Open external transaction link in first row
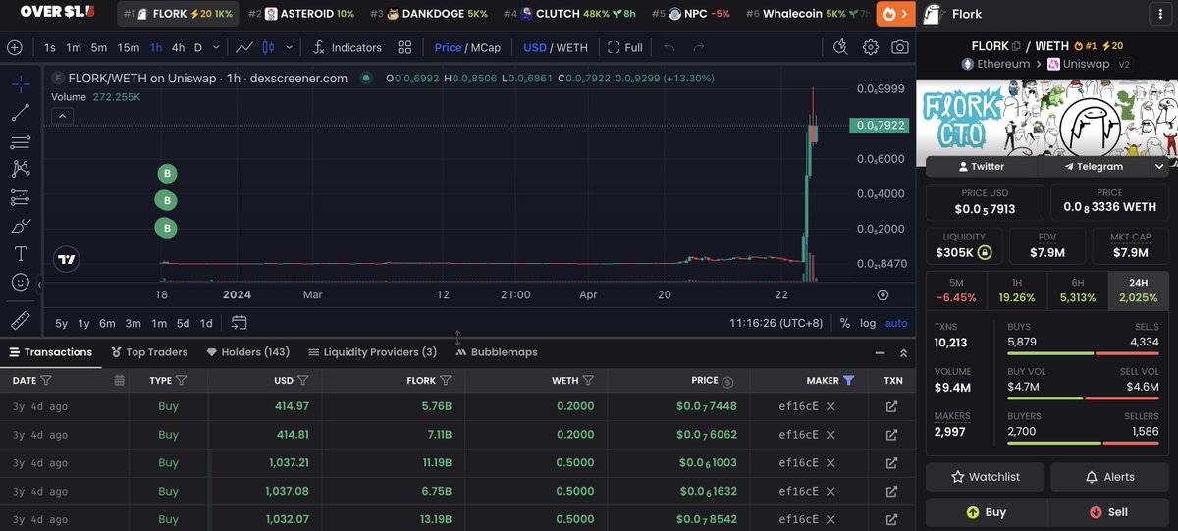1178x531 pixels. click(x=891, y=406)
